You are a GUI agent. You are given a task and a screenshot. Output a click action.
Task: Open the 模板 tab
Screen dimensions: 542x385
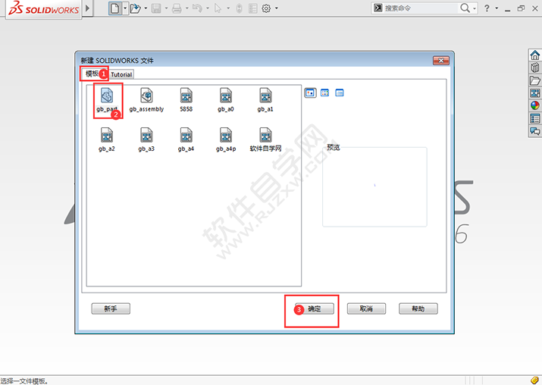(x=92, y=74)
